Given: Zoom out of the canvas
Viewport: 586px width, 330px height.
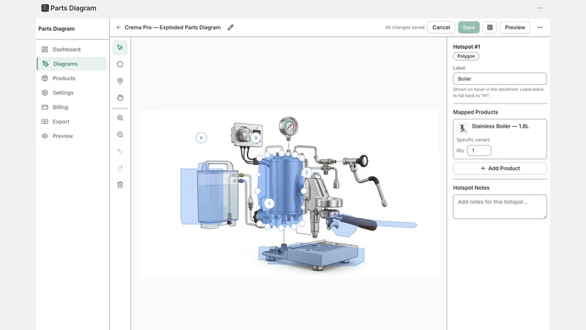Looking at the screenshot, I should pyautogui.click(x=120, y=135).
